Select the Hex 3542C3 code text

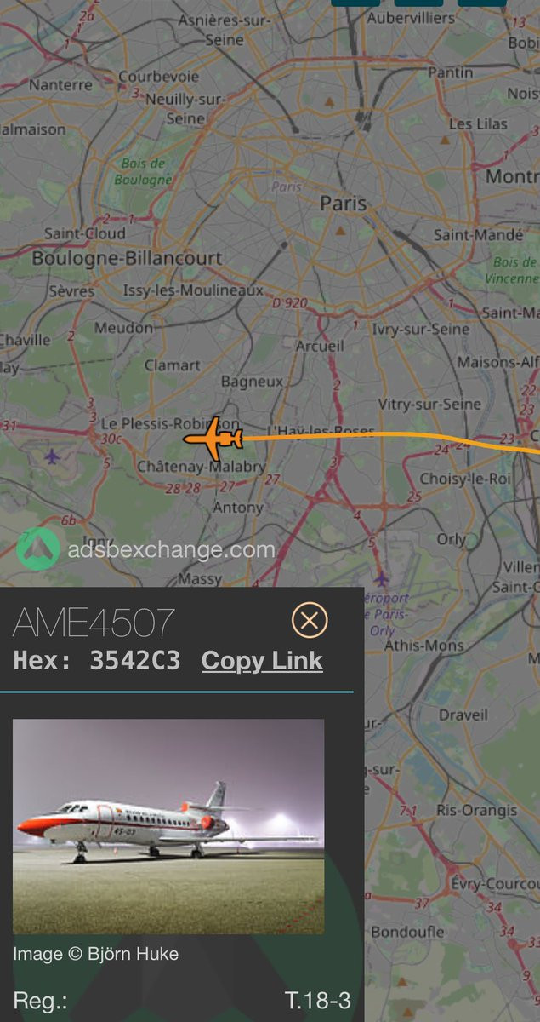[97, 661]
